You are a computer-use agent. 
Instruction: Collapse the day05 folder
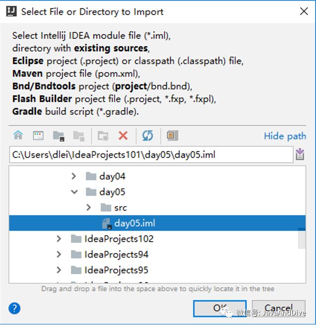(74, 192)
